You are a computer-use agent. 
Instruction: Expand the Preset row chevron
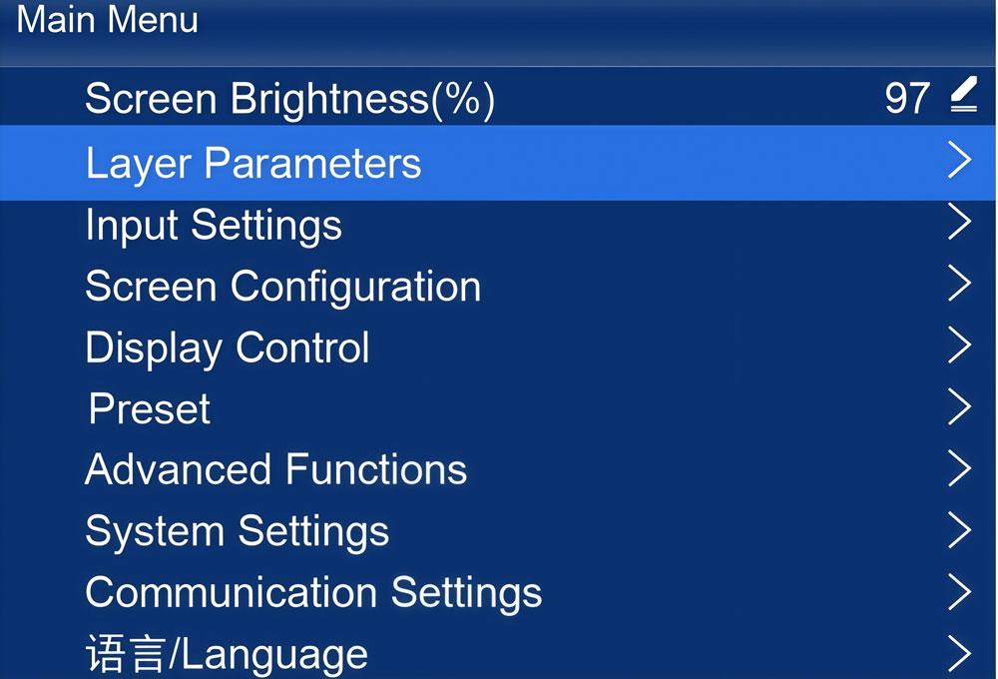point(959,407)
